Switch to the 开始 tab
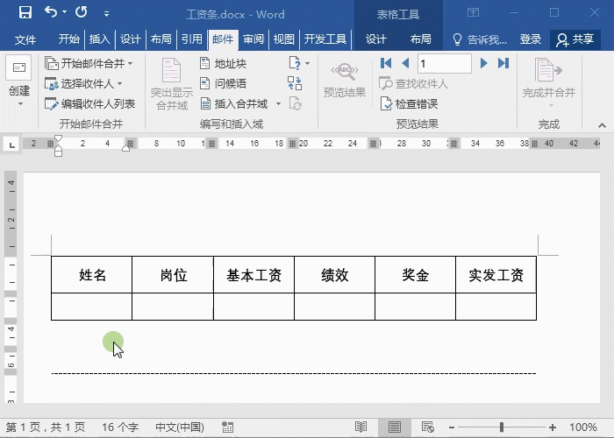 [69, 39]
